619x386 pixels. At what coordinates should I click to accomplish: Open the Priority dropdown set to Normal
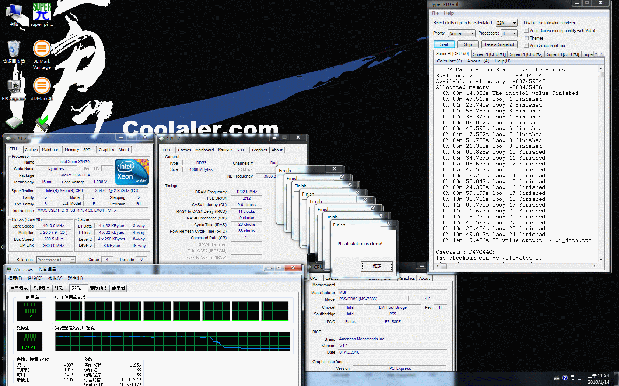(x=462, y=33)
